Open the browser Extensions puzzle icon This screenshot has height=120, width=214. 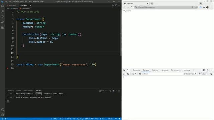click(204, 7)
